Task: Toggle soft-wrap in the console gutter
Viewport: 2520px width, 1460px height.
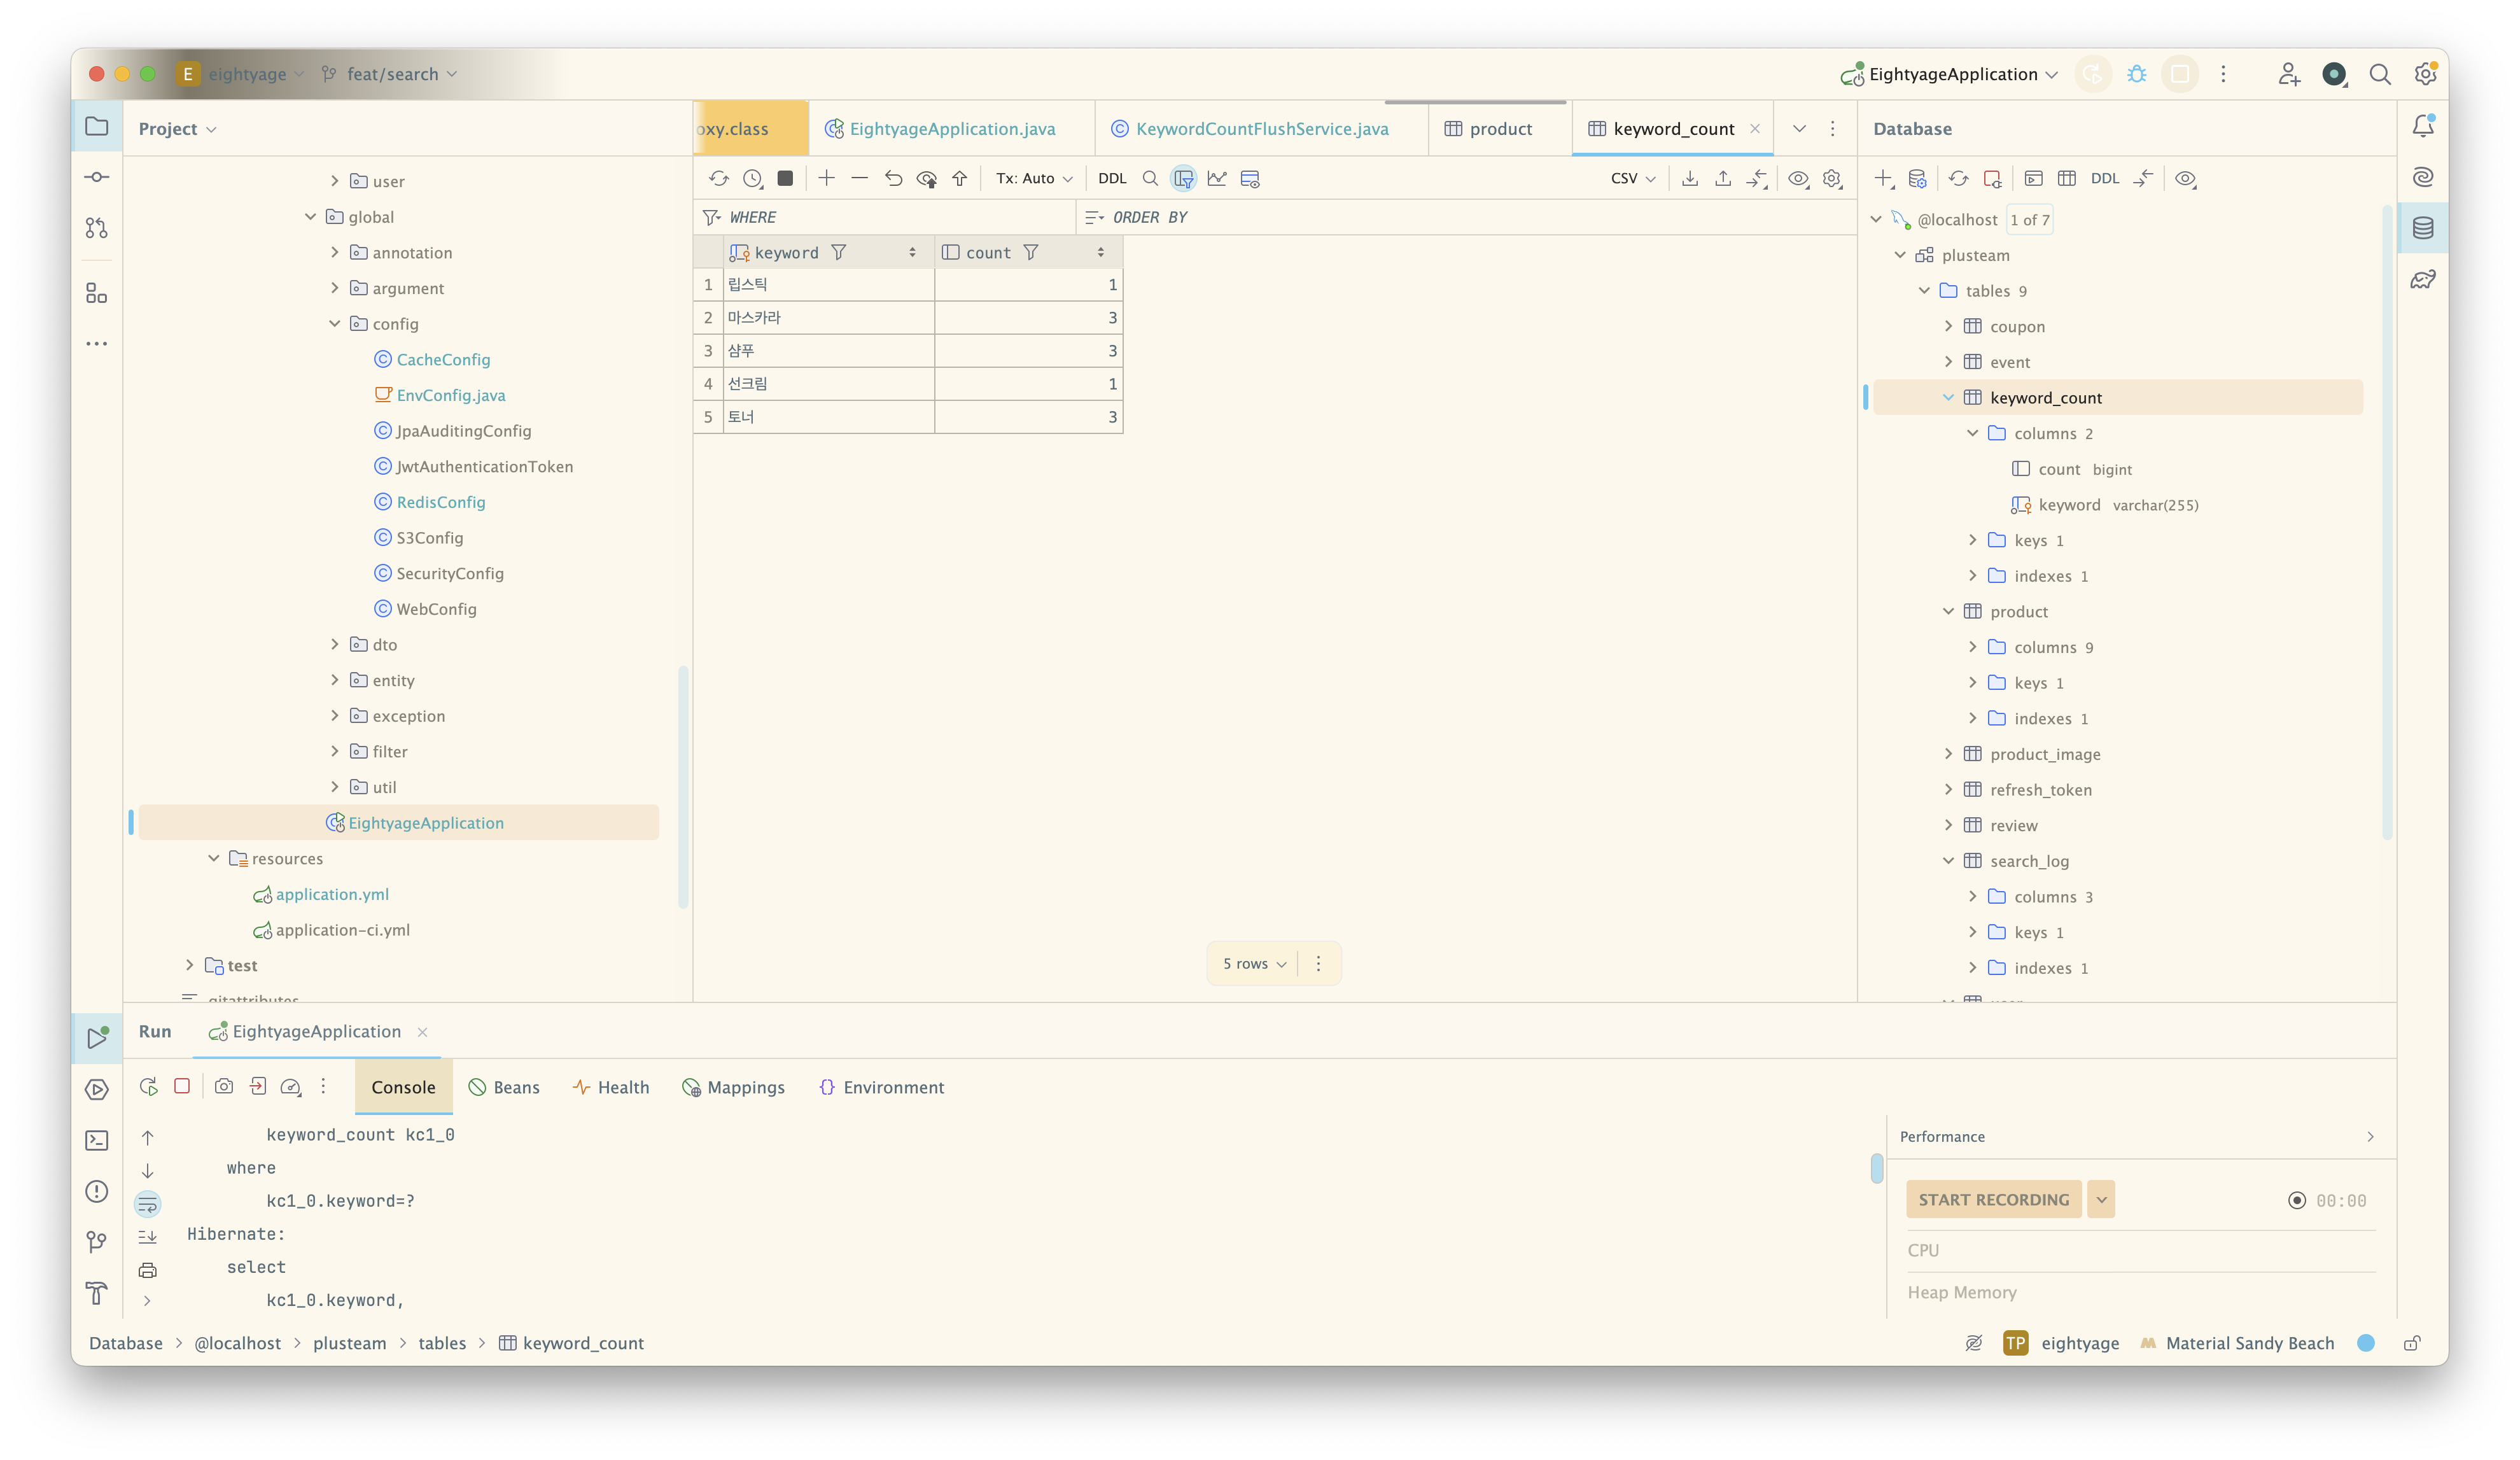Action: 148,1203
